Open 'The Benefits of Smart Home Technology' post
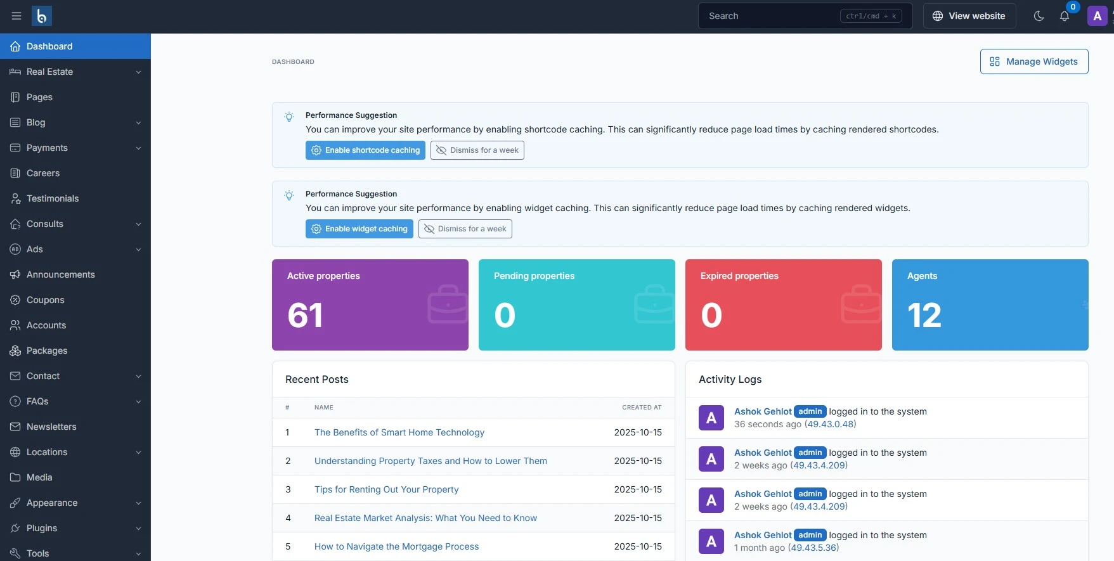 (x=399, y=432)
